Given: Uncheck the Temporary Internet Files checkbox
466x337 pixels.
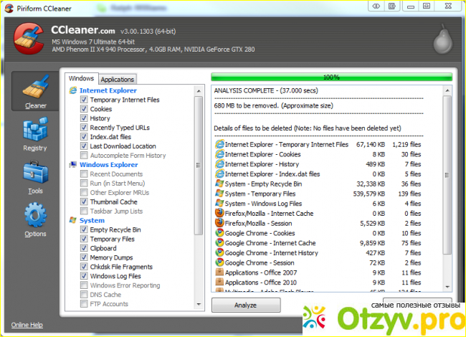Looking at the screenshot, I should (x=85, y=100).
